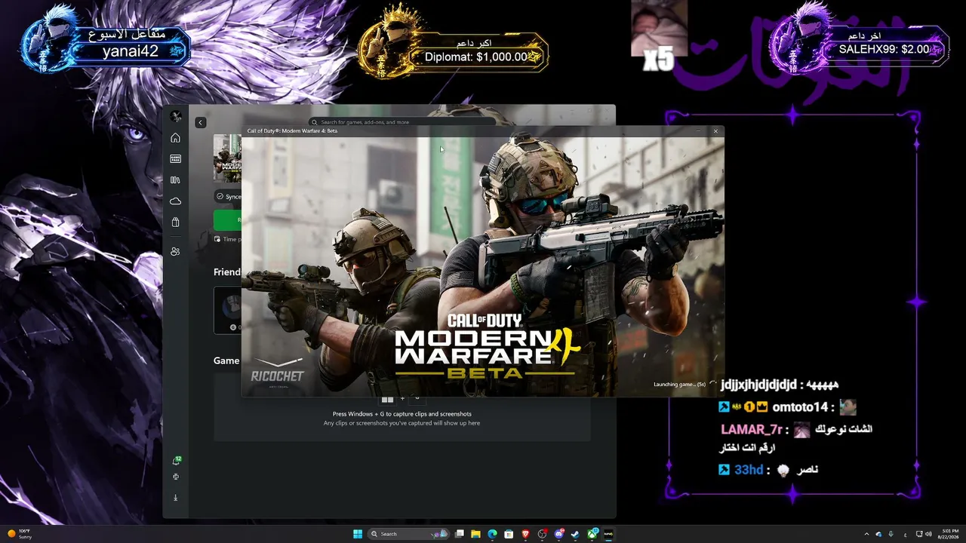Open the clock showing 5:01 PM
The width and height of the screenshot is (966, 543).
point(950,534)
